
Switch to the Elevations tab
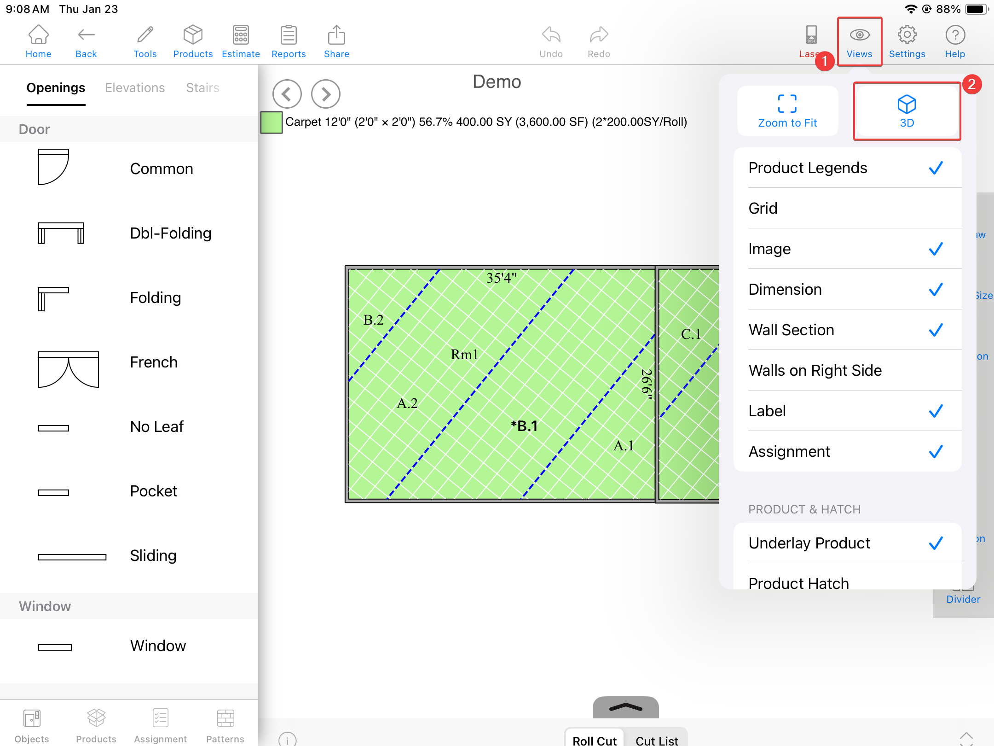click(135, 87)
